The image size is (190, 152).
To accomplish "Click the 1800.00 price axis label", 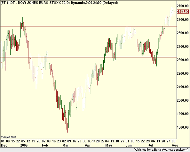I will pyautogui.click(x=183, y=127).
